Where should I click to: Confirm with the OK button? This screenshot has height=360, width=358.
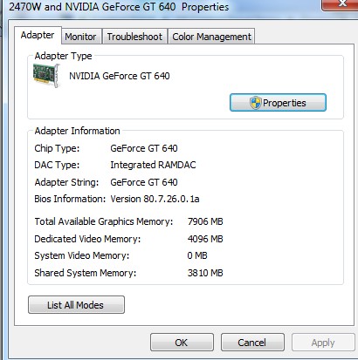click(x=182, y=343)
